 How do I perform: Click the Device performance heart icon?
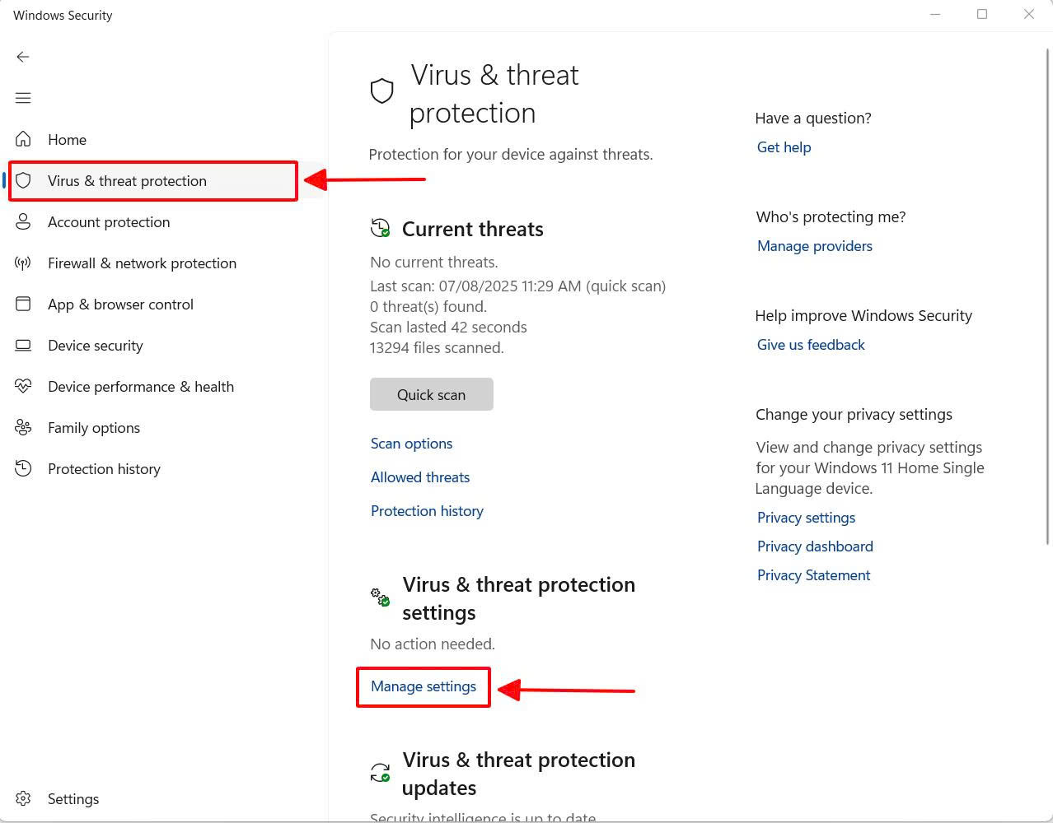pyautogui.click(x=23, y=386)
